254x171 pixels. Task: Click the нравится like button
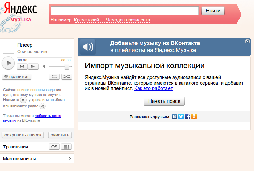click(17, 77)
